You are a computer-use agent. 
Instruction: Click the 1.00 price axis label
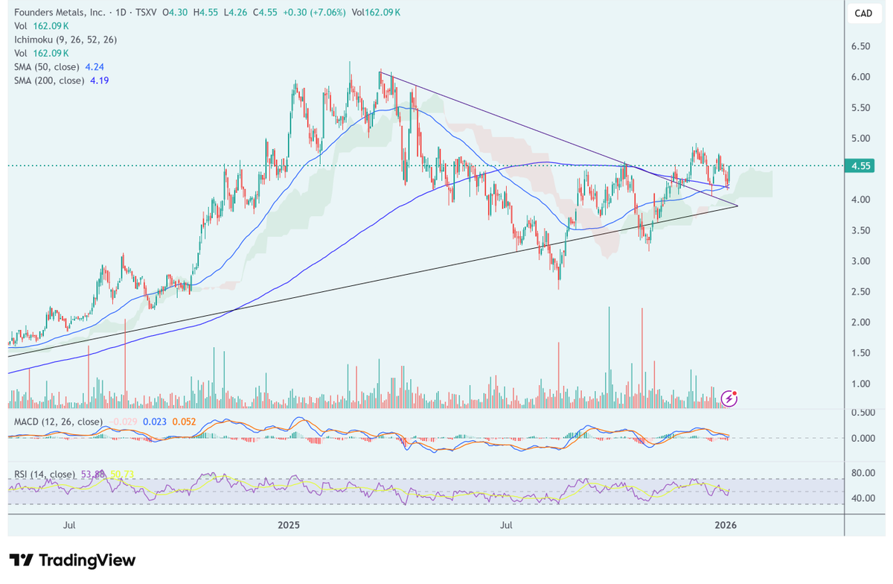pyautogui.click(x=860, y=384)
